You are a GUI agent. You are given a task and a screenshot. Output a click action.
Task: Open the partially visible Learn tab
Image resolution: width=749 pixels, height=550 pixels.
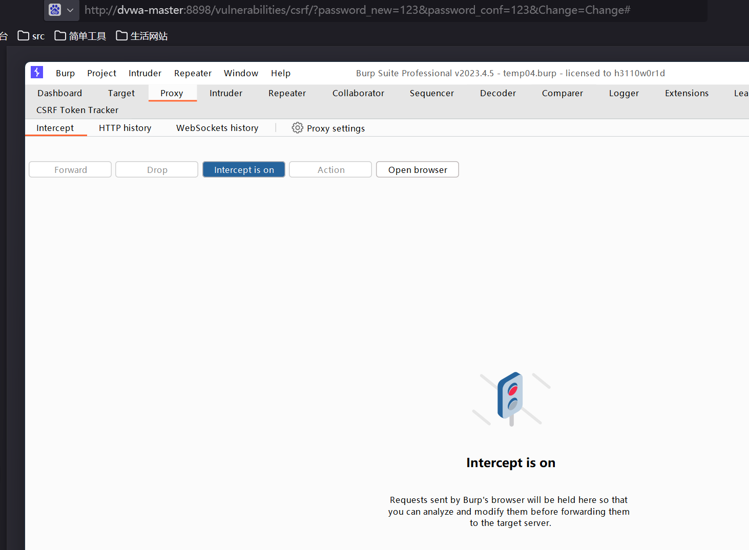[x=741, y=93]
